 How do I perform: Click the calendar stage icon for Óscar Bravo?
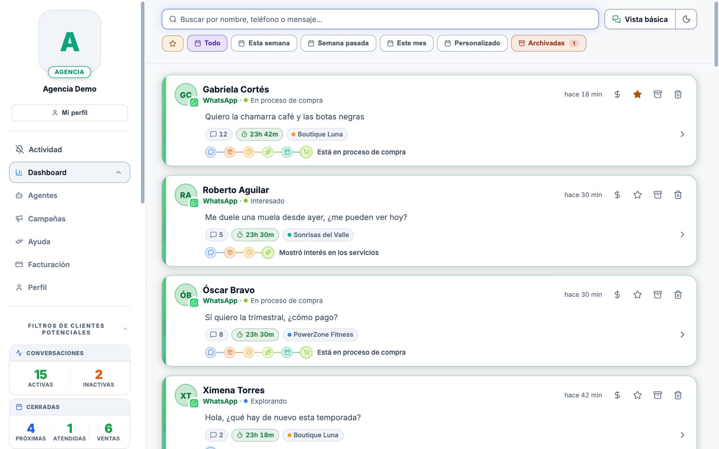pos(287,352)
